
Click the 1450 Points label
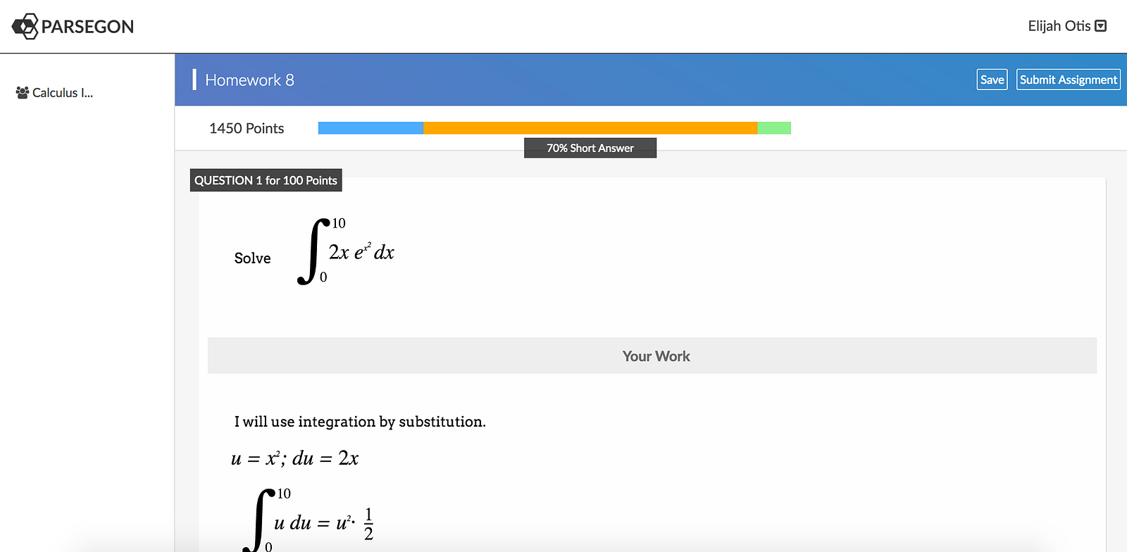(x=247, y=128)
